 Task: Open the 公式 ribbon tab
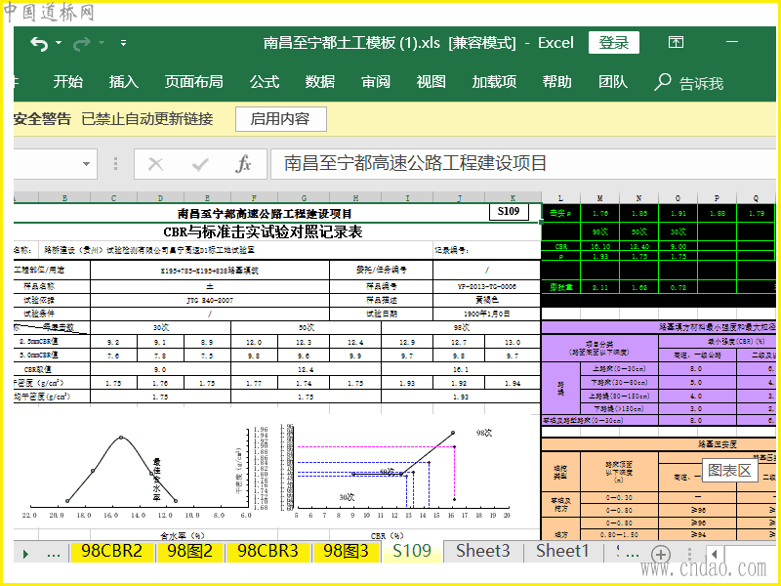coord(265,81)
